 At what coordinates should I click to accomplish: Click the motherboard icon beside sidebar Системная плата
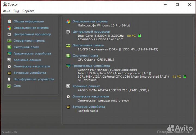[9, 47]
